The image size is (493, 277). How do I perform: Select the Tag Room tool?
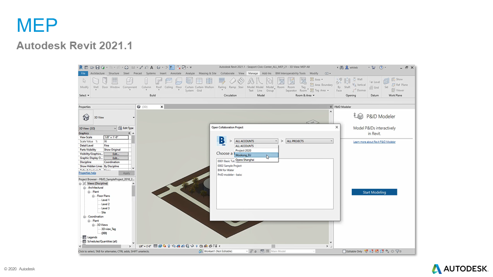click(x=303, y=85)
